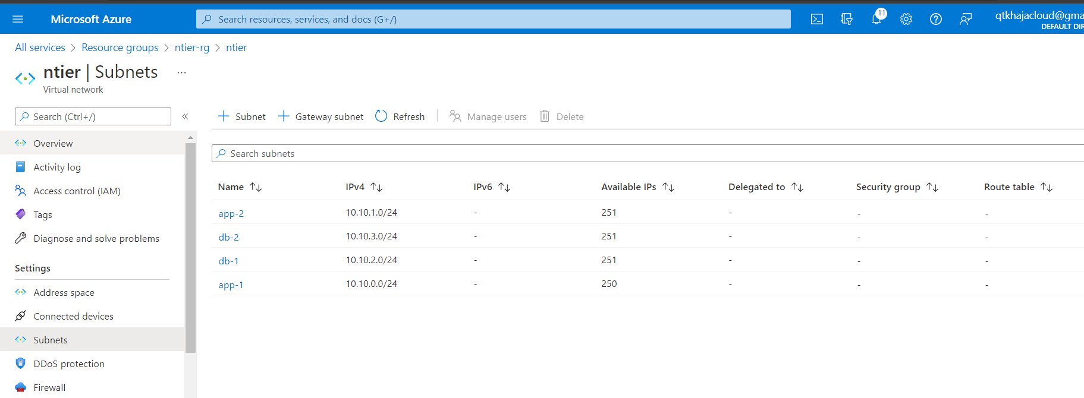Open the notifications bell
Screen dimensions: 1084x398
(876, 19)
